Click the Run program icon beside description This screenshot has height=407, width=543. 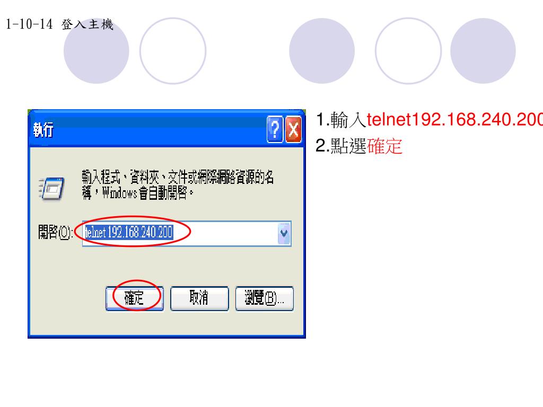pos(51,189)
